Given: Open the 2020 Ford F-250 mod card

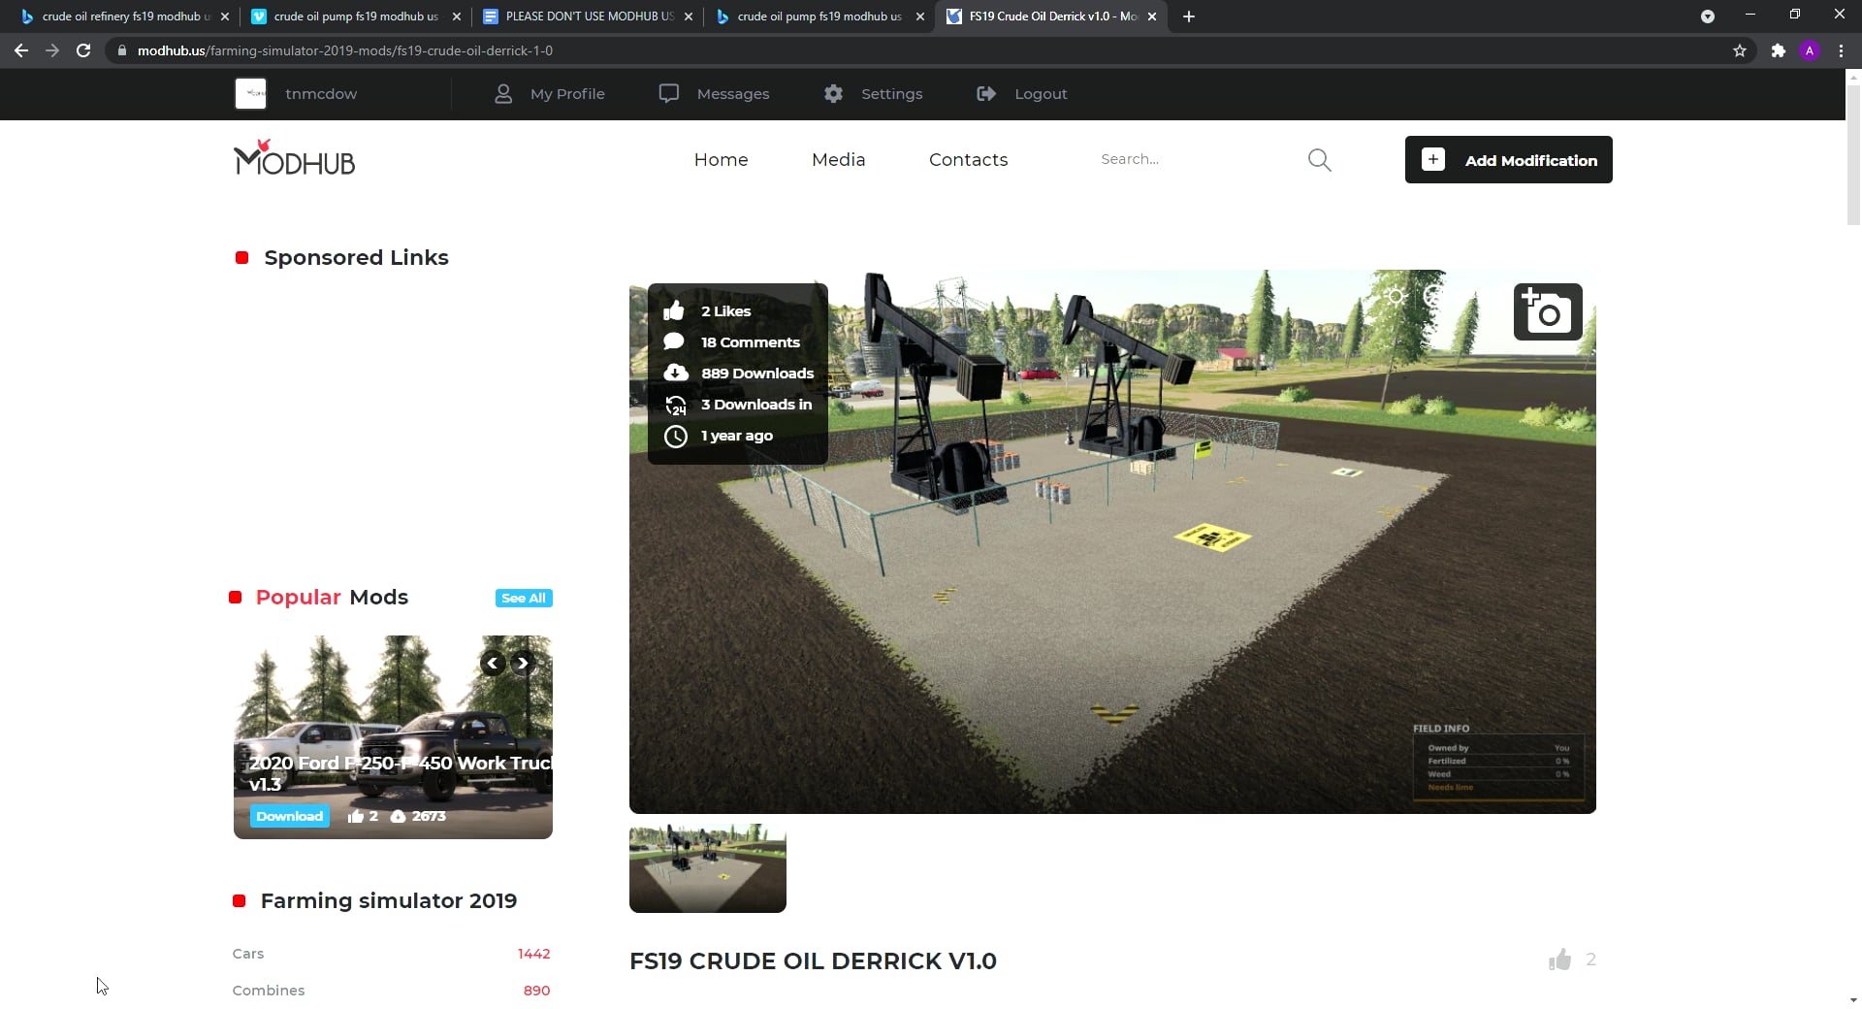Looking at the screenshot, I should click(393, 737).
